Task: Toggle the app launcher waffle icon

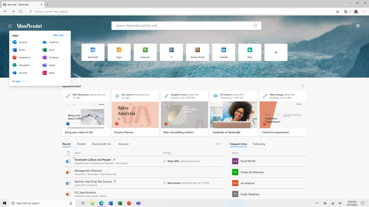Action: tap(10, 26)
